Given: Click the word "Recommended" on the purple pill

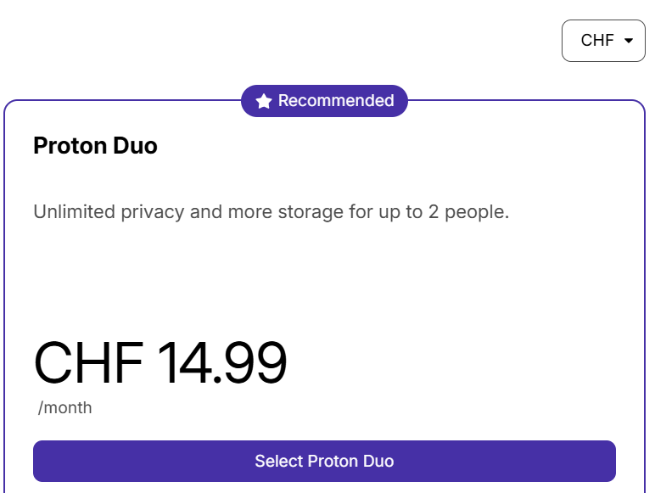Looking at the screenshot, I should click(x=336, y=101).
